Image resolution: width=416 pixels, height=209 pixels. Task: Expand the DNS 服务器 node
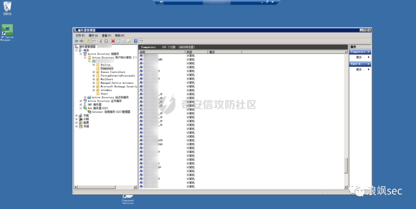click(81, 105)
